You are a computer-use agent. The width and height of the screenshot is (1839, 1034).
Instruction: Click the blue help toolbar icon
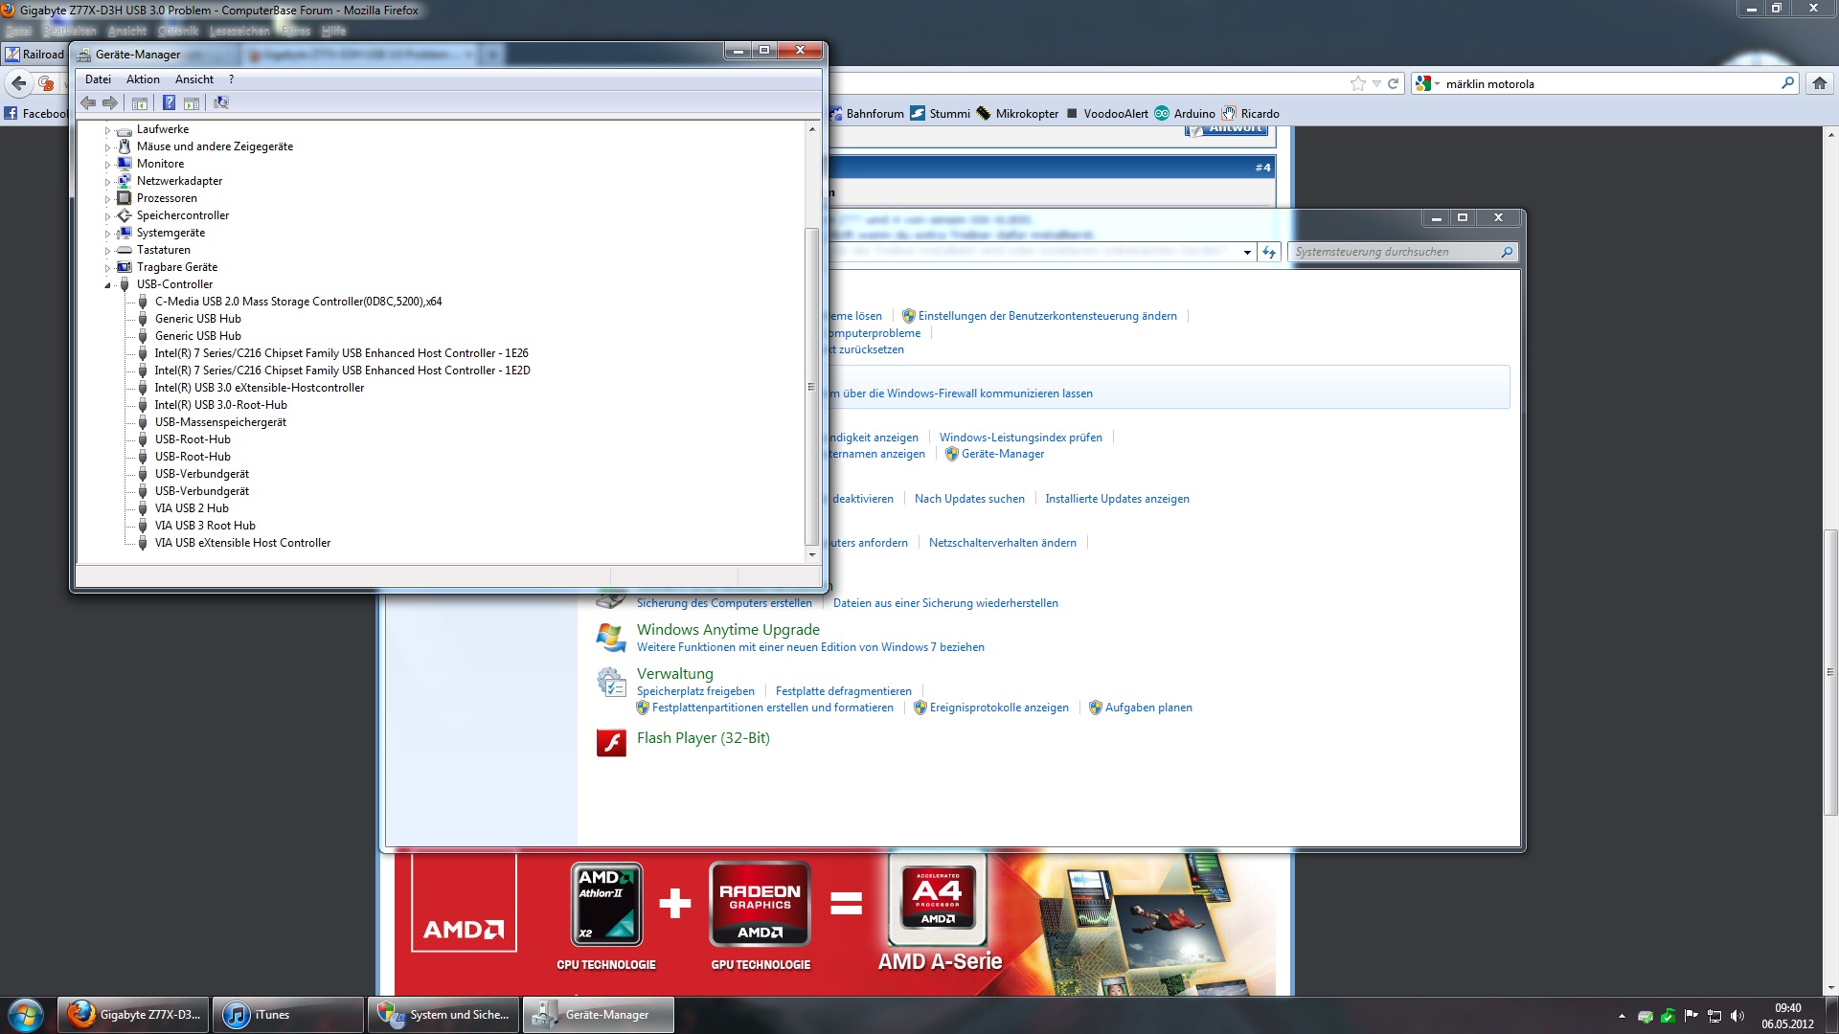click(x=169, y=102)
